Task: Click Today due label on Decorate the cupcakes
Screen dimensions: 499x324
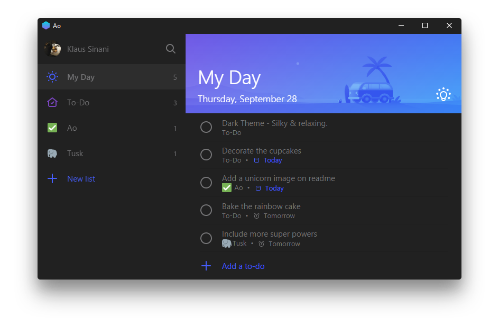Action: click(x=273, y=160)
